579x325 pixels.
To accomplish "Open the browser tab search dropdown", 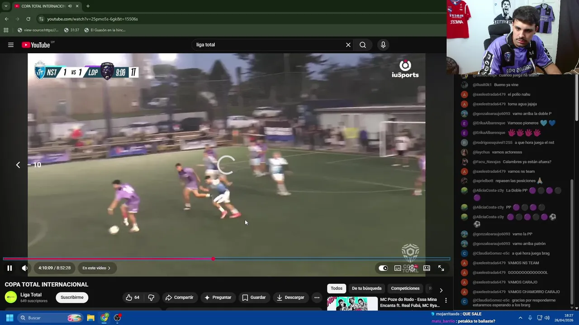I will (6, 6).
